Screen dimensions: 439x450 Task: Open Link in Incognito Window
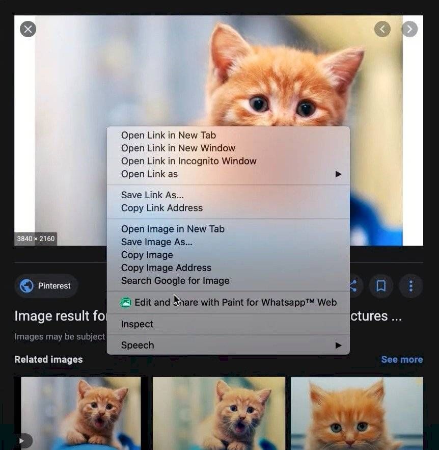pos(188,161)
